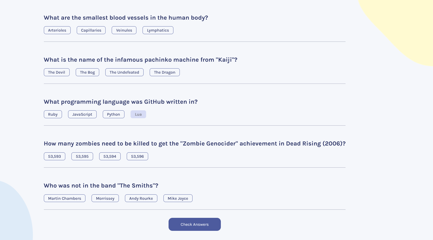Click the Zombie Genocider achievement question

click(x=195, y=144)
